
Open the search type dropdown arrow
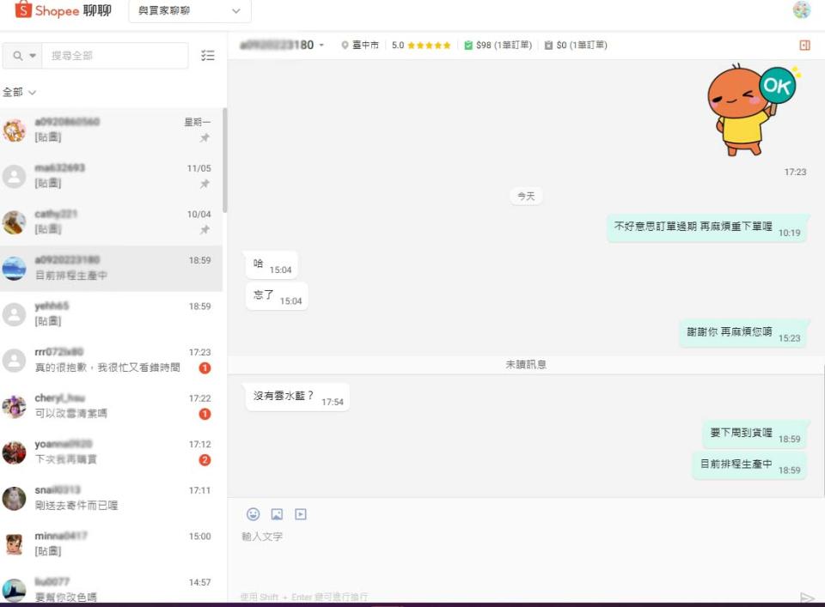point(34,56)
